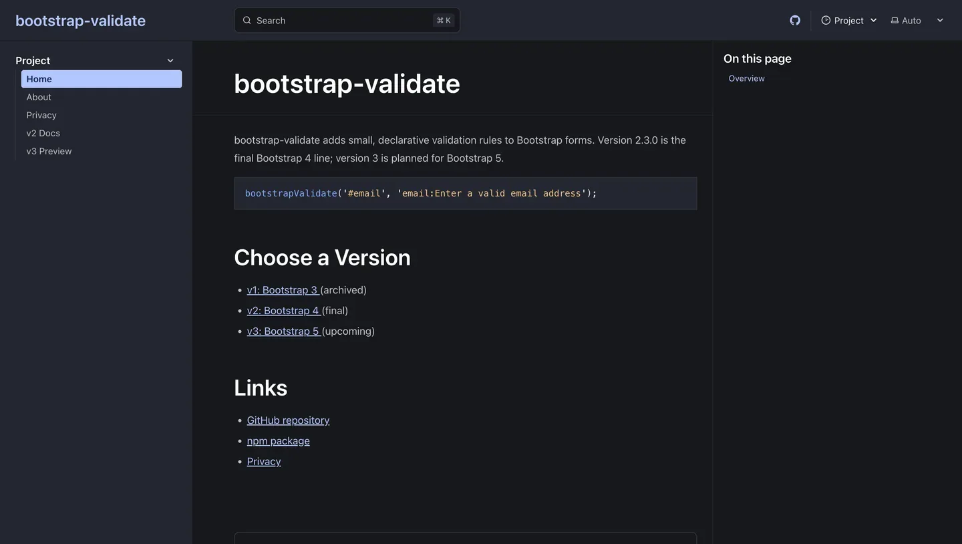Select Home in the sidebar

click(102, 79)
